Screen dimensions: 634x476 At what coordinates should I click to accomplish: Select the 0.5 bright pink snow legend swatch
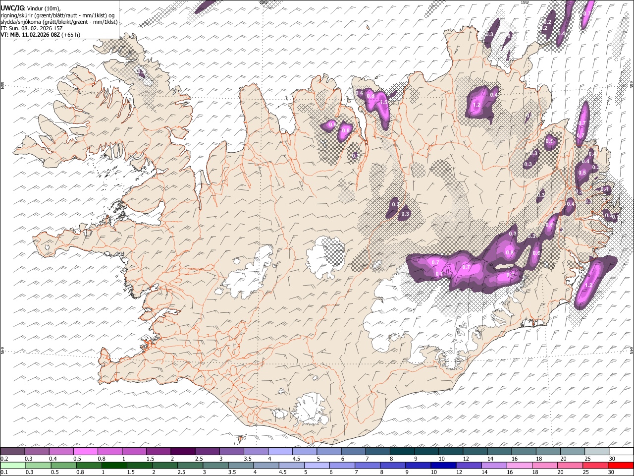coord(86,451)
